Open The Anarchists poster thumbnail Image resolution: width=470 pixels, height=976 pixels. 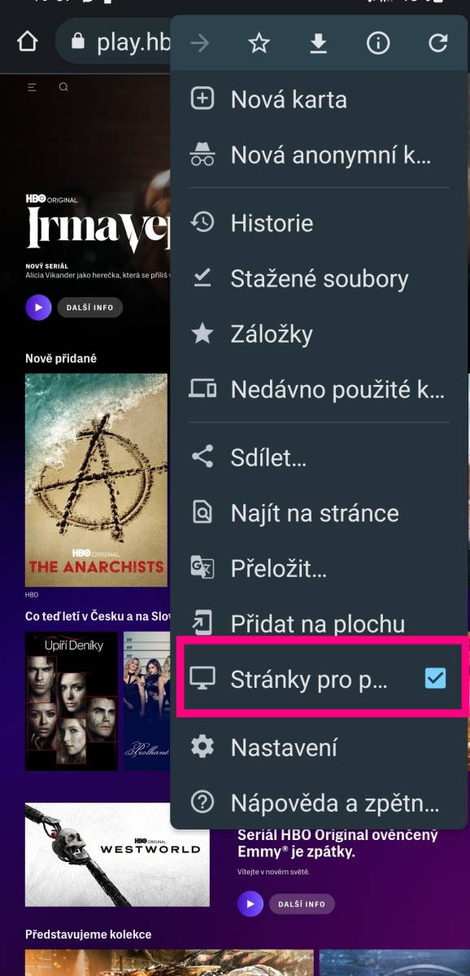tap(97, 480)
